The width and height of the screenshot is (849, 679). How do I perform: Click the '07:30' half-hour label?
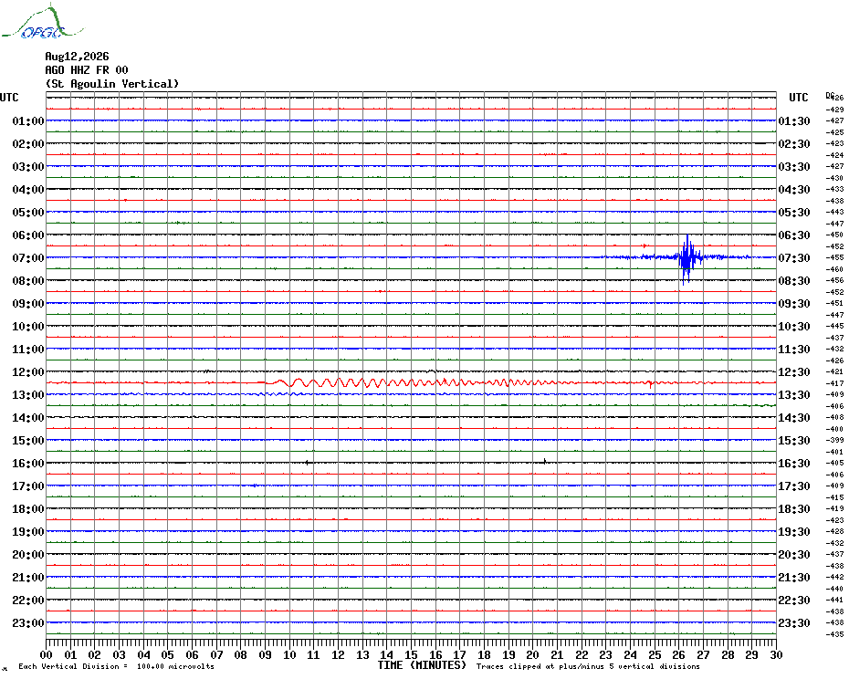tap(794, 257)
